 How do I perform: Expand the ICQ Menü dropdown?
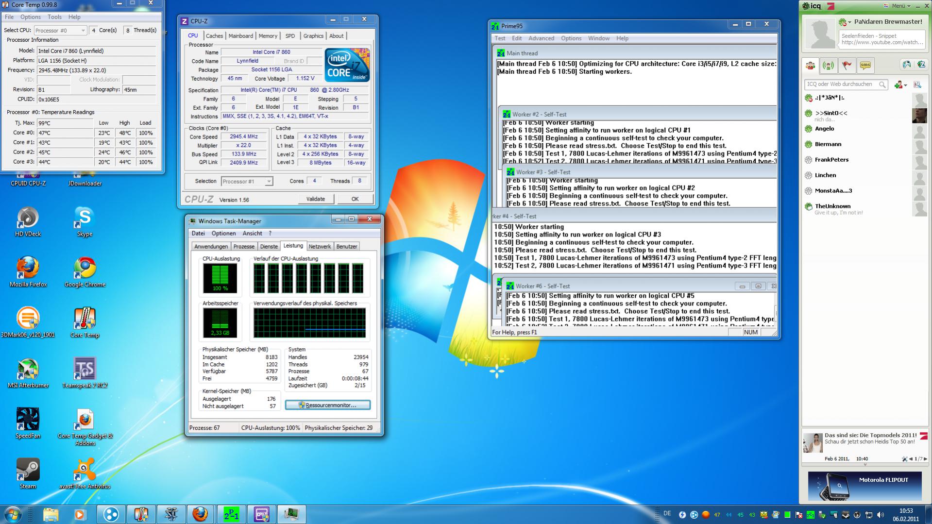[x=900, y=6]
